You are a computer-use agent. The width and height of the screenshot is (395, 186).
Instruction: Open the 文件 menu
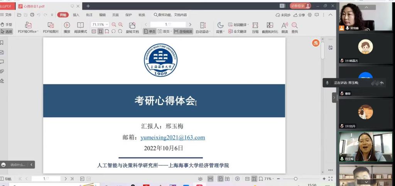click(x=7, y=15)
